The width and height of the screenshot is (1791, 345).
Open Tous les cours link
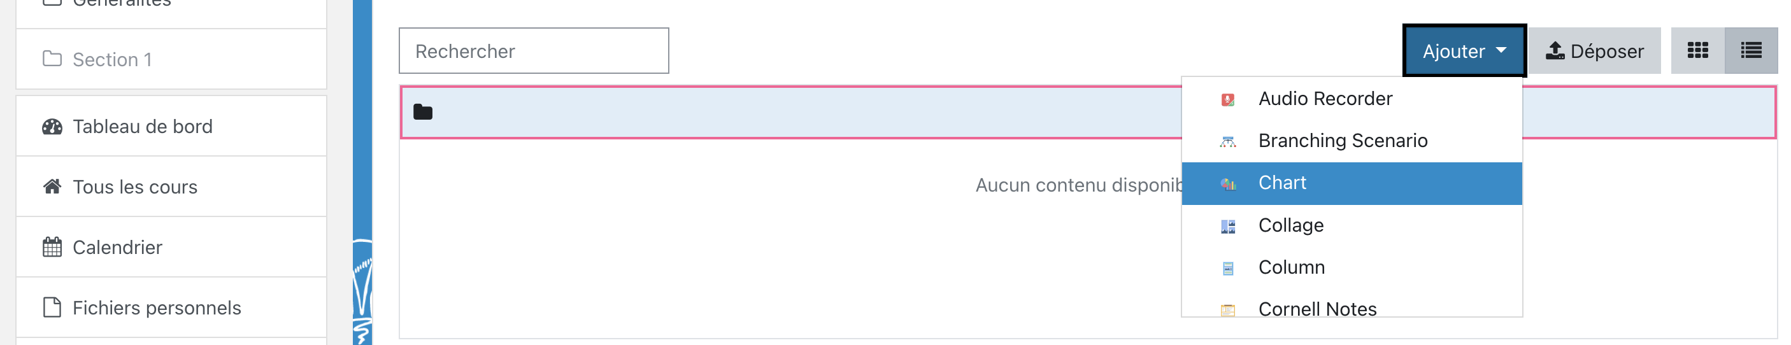(x=135, y=187)
